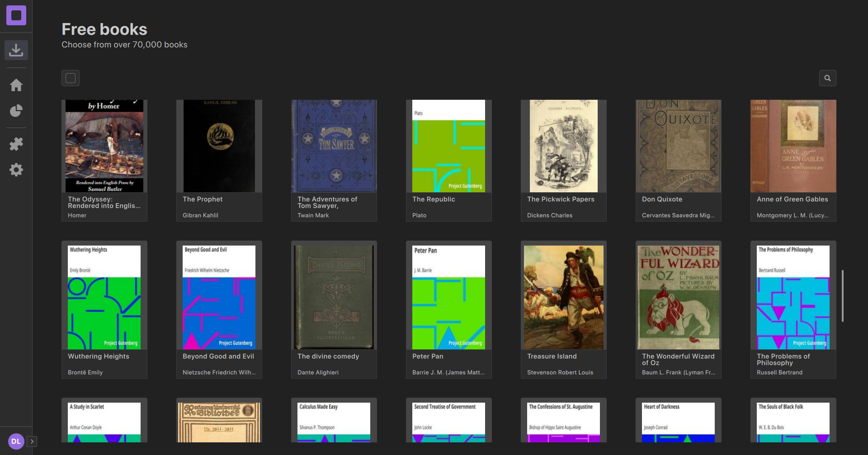The height and width of the screenshot is (455, 868).
Task: Toggle the select-all checkbox above the book grid
Action: [71, 78]
